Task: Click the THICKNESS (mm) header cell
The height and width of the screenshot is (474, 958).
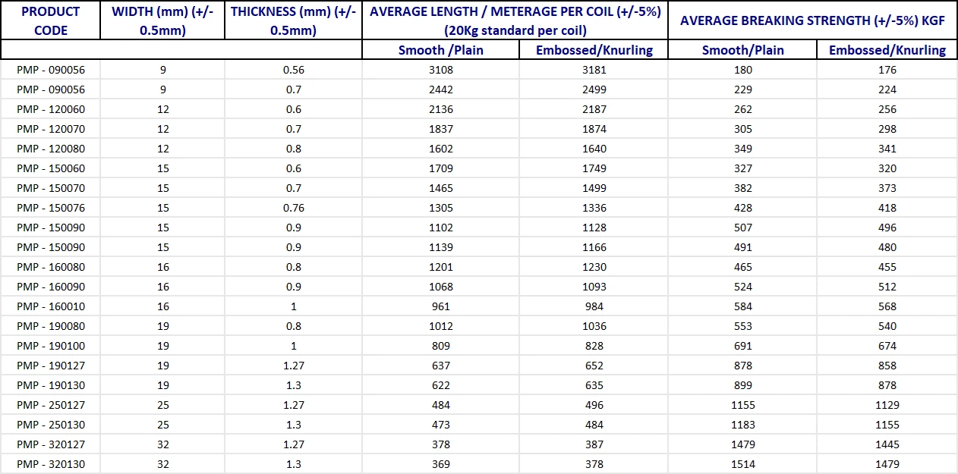Action: pos(293,21)
